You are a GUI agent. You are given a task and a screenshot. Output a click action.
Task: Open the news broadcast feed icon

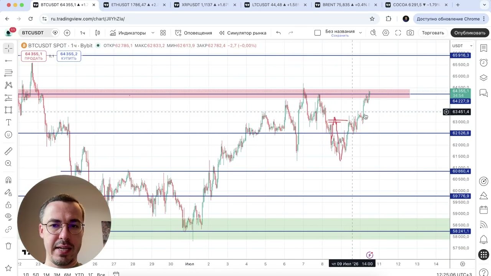pos(484,225)
